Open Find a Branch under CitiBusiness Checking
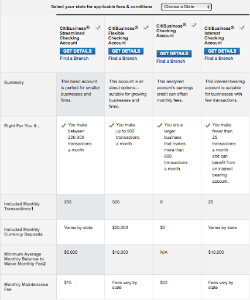250x300 pixels. pyautogui.click(x=171, y=62)
